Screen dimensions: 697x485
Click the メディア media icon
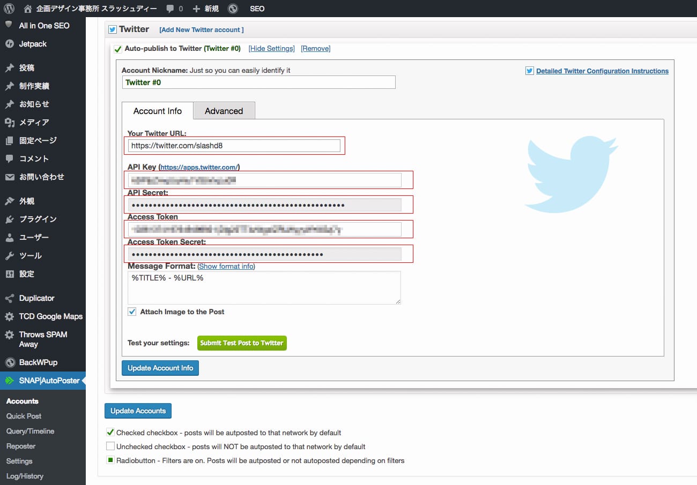[9, 123]
